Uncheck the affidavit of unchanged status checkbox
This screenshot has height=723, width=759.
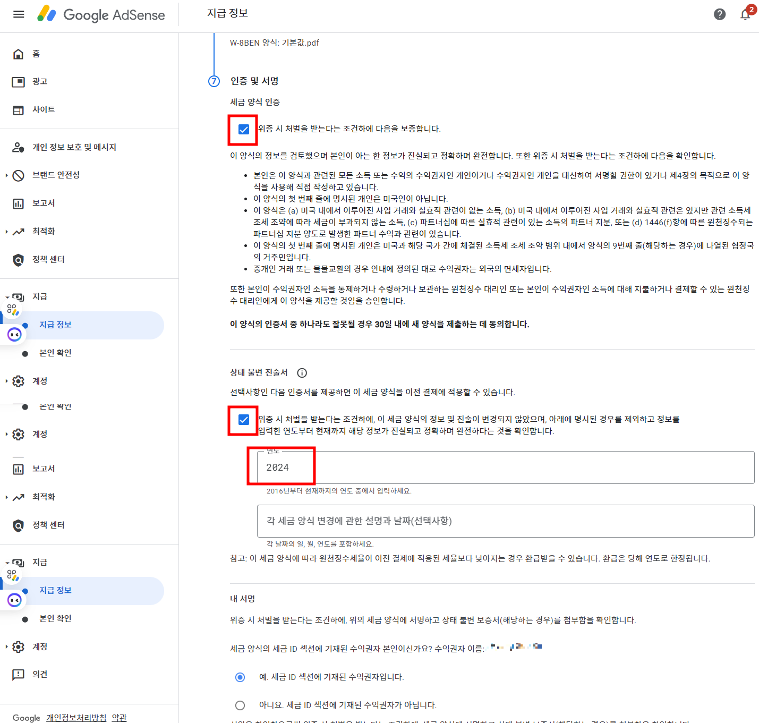(243, 420)
